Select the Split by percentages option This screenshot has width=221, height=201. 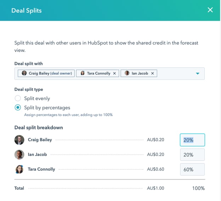click(18, 107)
